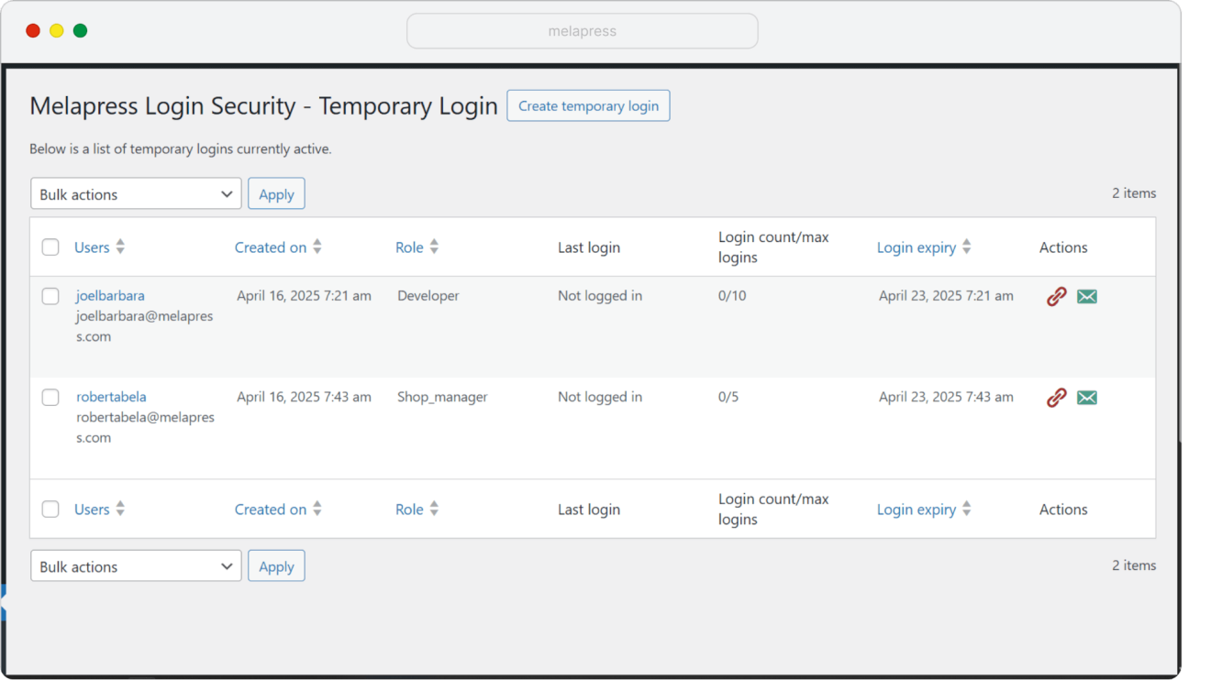Sort by Created on in top header
The image size is (1211, 680).
[x=271, y=247]
